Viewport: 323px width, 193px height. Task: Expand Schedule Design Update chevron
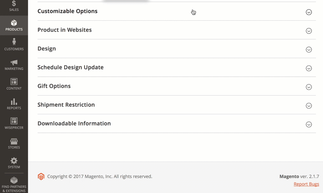(309, 68)
